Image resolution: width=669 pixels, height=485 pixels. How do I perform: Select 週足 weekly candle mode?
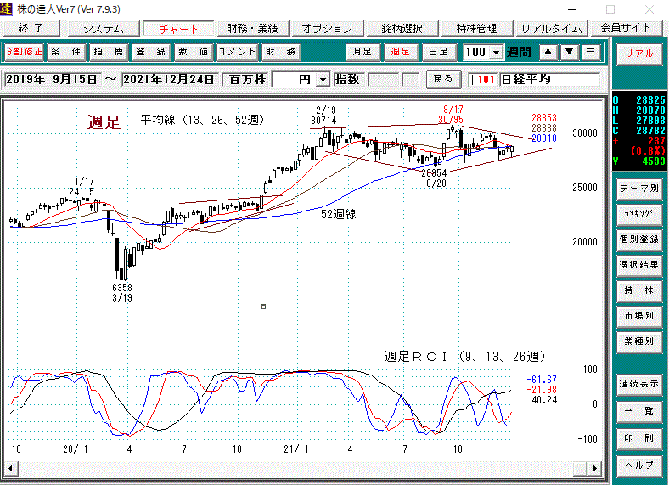pos(400,52)
